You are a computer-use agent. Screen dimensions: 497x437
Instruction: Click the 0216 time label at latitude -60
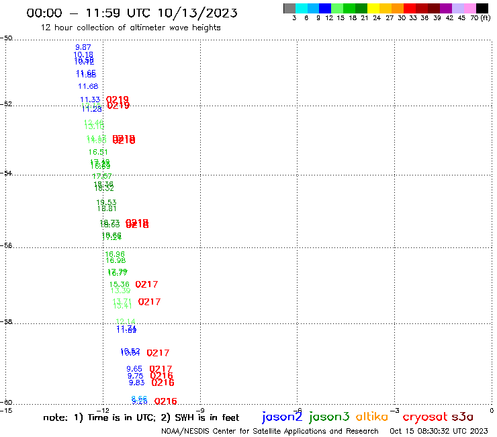tap(165, 401)
